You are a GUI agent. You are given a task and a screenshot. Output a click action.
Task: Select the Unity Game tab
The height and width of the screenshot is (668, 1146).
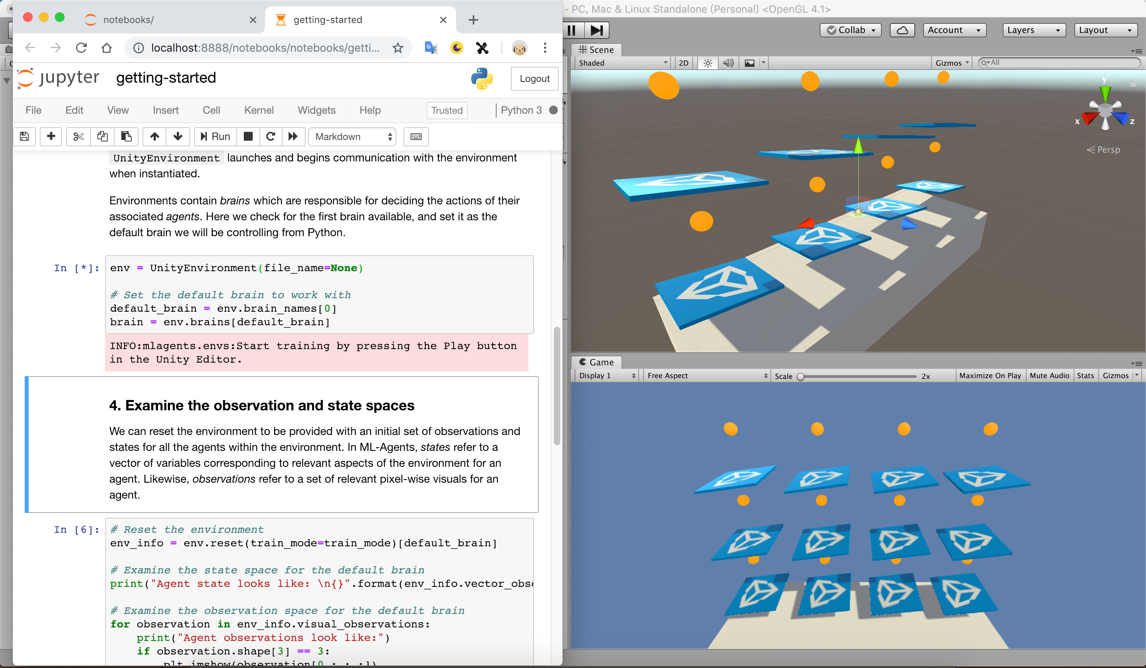(596, 362)
